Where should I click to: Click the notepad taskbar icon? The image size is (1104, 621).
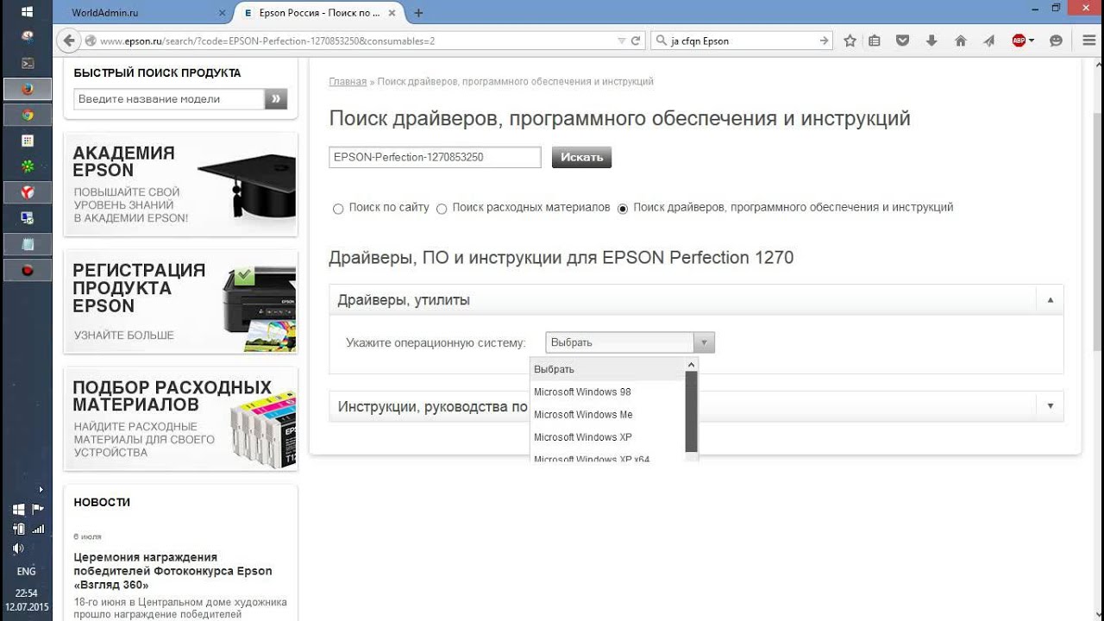click(28, 244)
